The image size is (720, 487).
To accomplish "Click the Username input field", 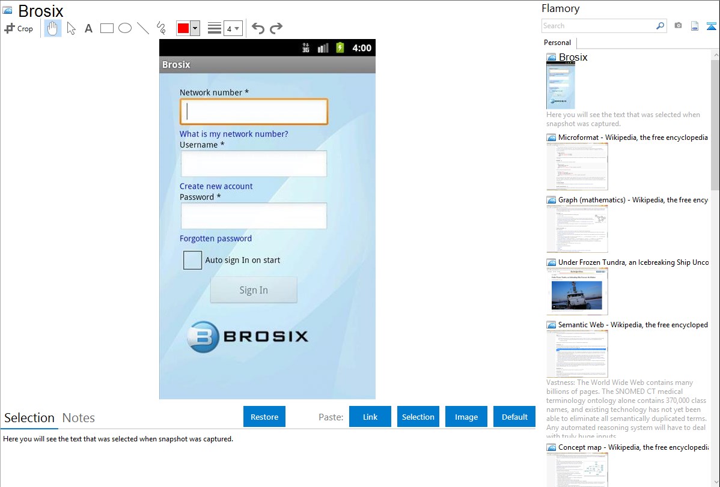I will coord(254,164).
